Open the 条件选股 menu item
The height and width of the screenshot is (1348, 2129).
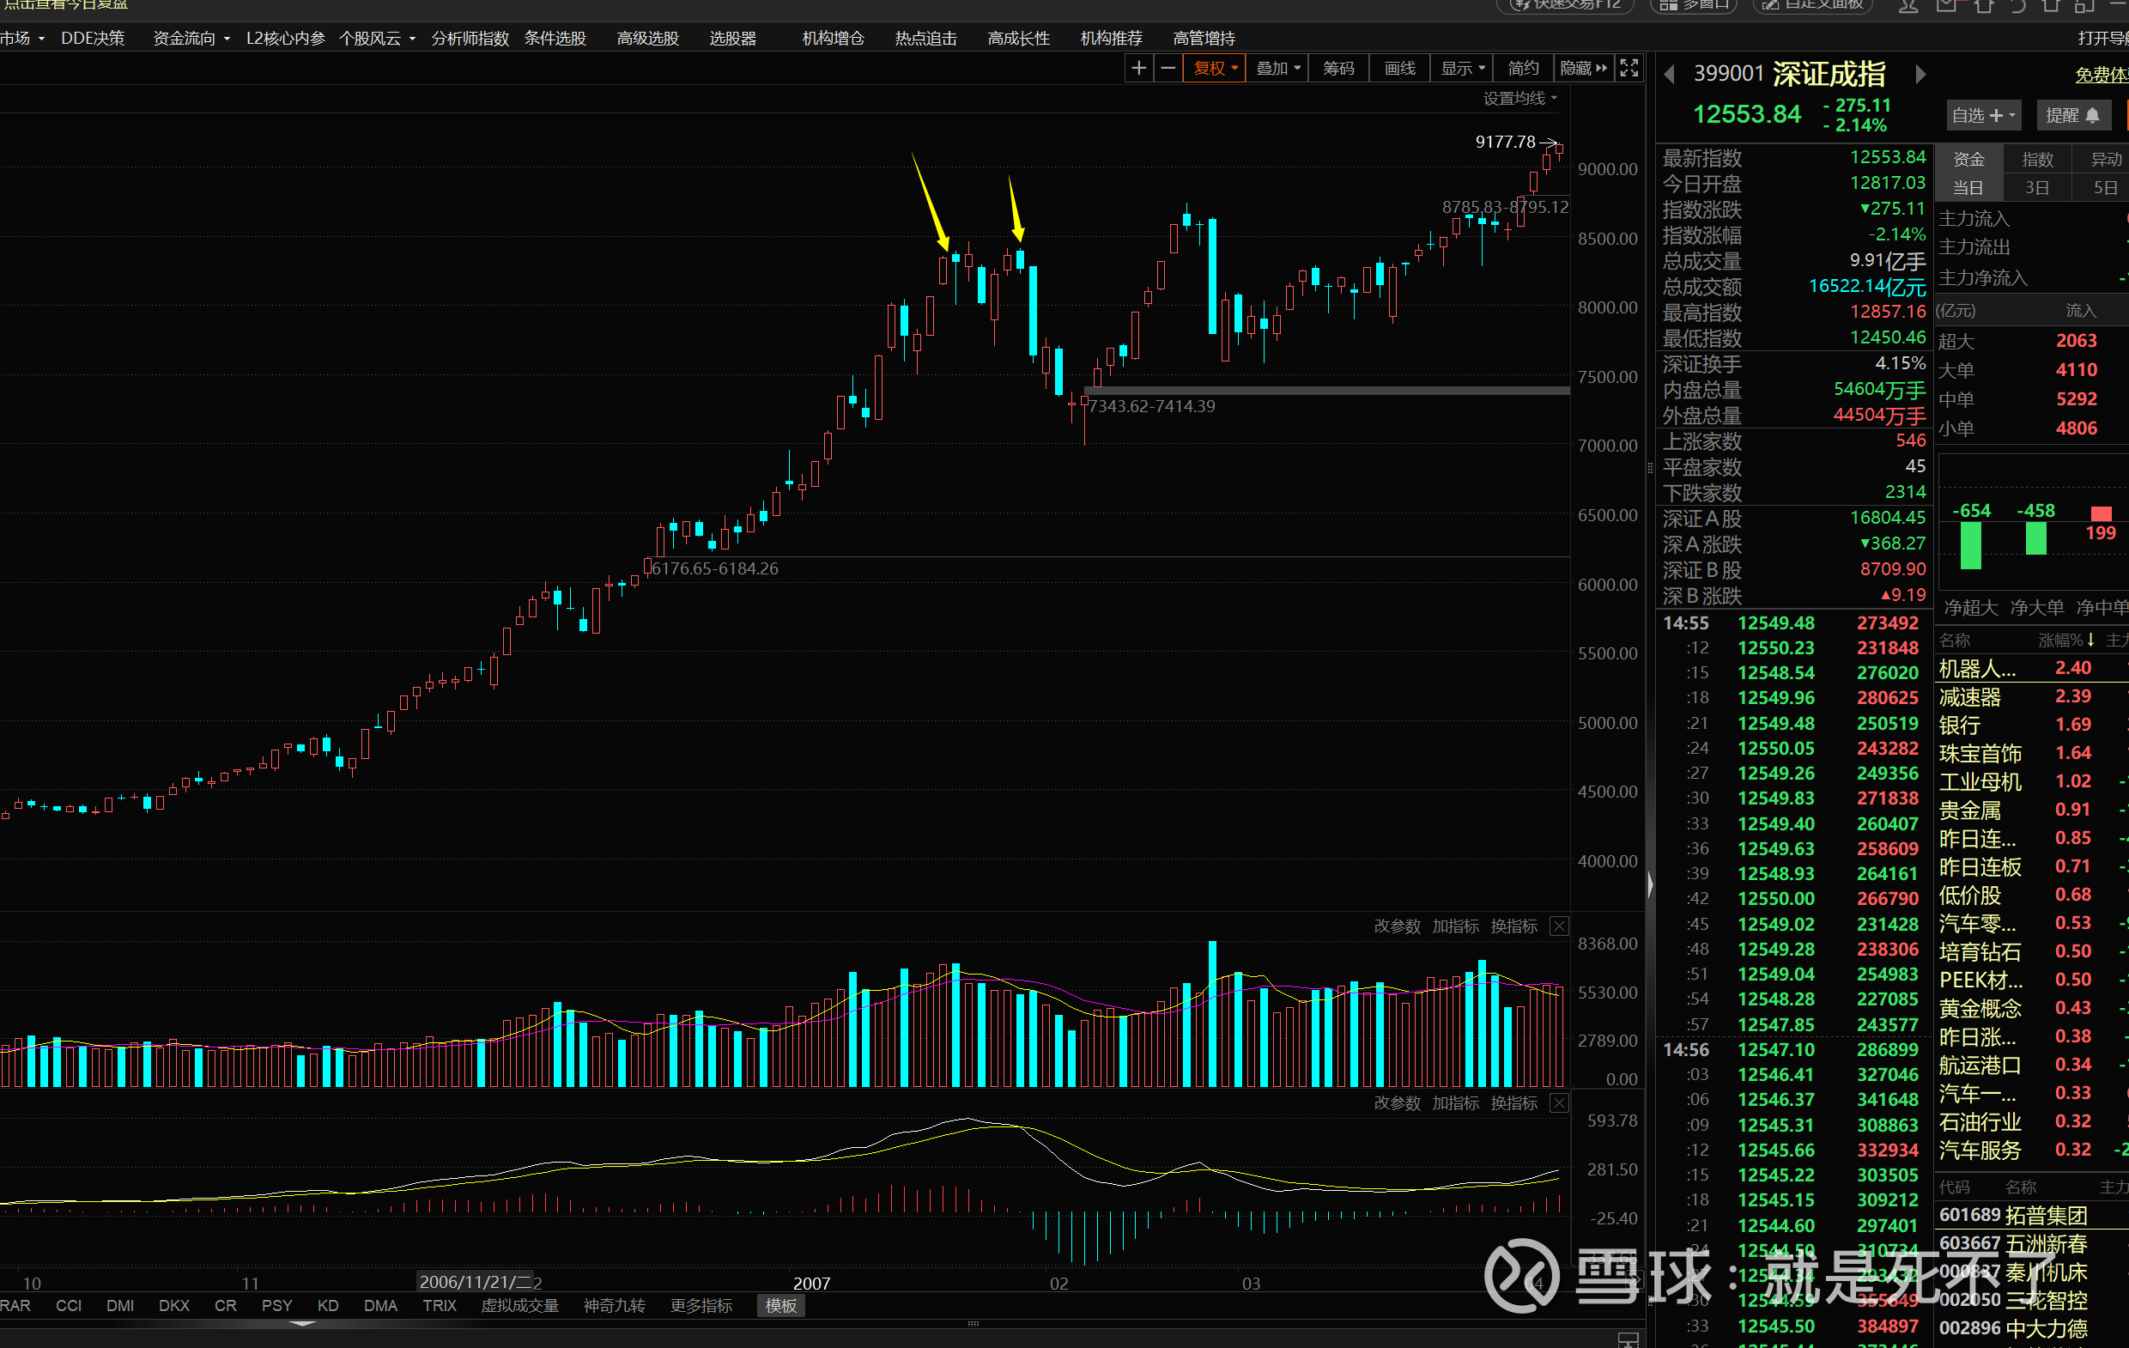click(x=555, y=38)
